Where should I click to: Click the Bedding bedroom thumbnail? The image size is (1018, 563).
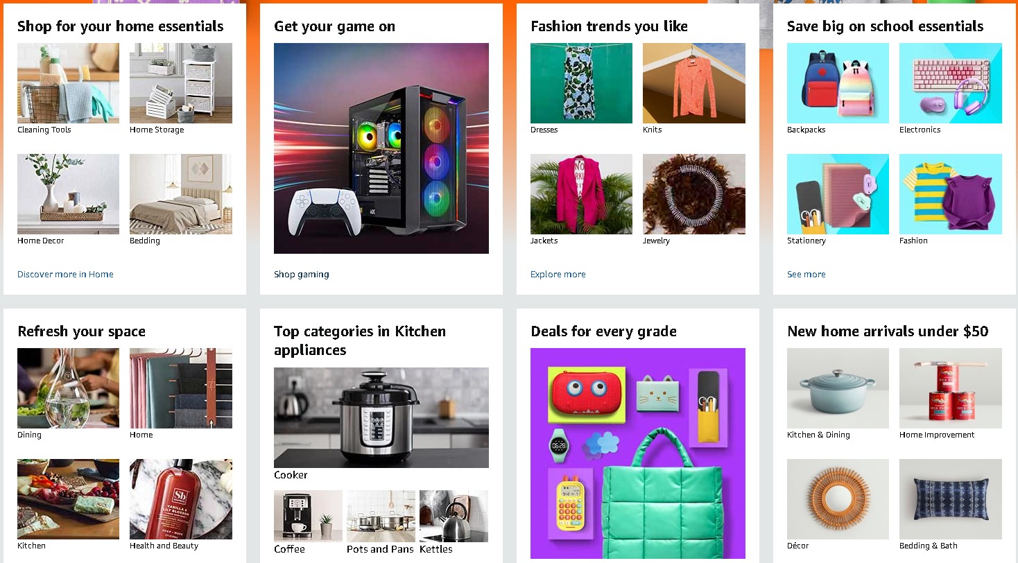coord(181,194)
